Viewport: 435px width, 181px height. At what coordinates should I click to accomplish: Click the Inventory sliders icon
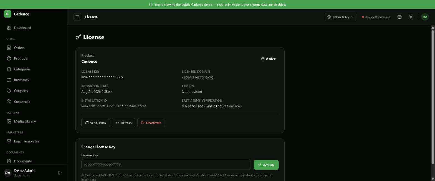pyautogui.click(x=9, y=80)
